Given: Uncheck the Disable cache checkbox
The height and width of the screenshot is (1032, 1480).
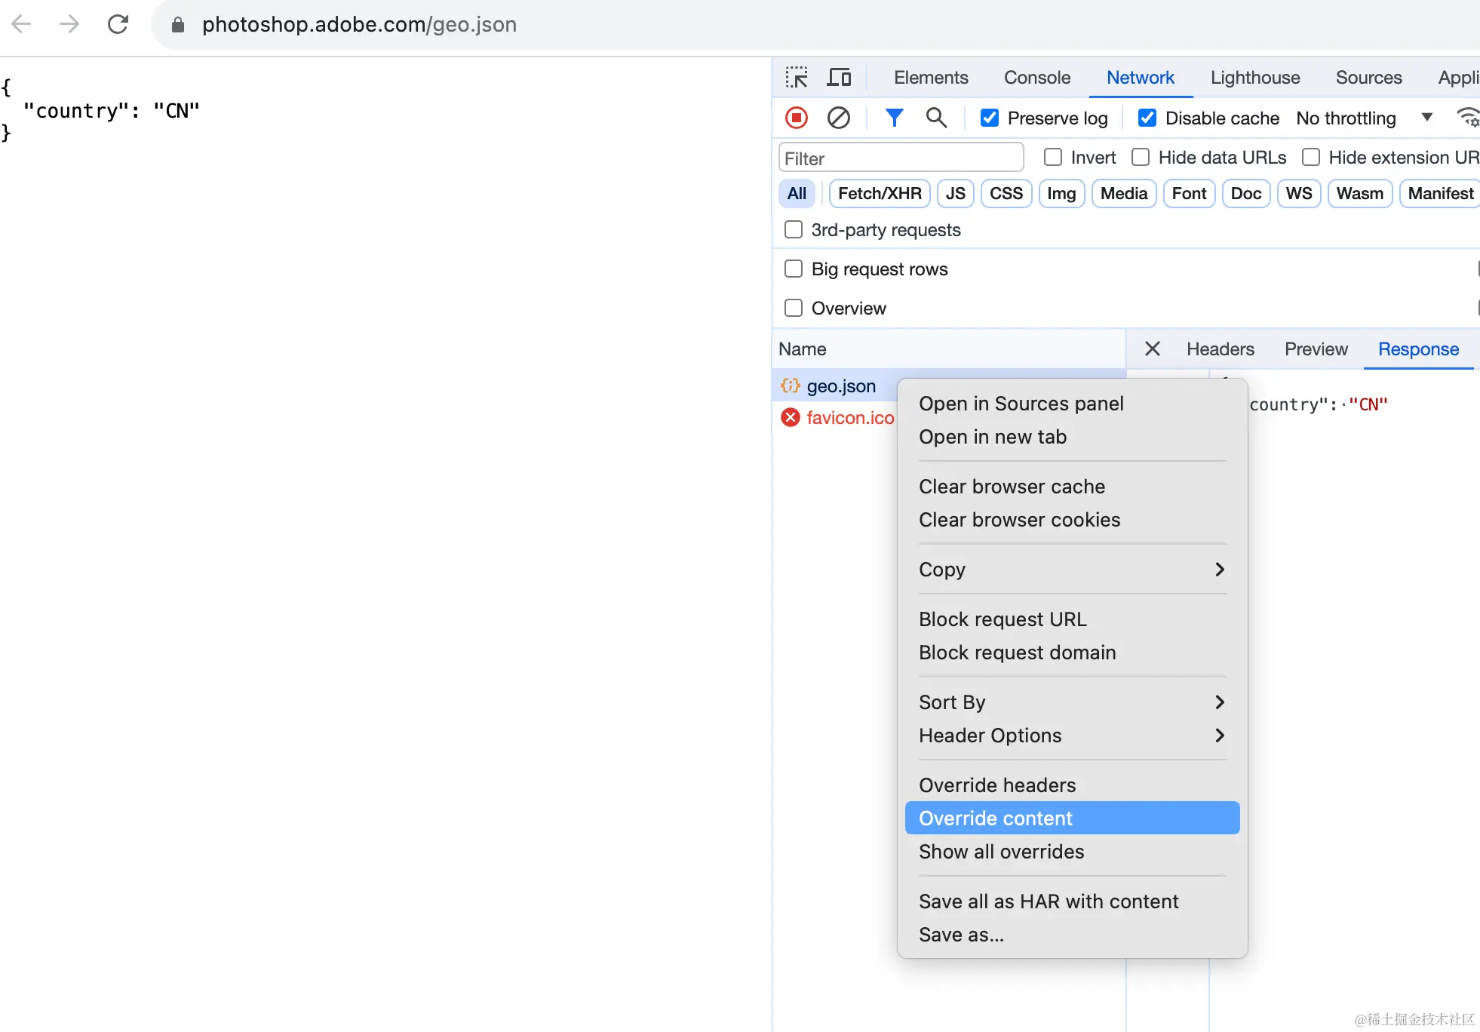Looking at the screenshot, I should 1147,118.
